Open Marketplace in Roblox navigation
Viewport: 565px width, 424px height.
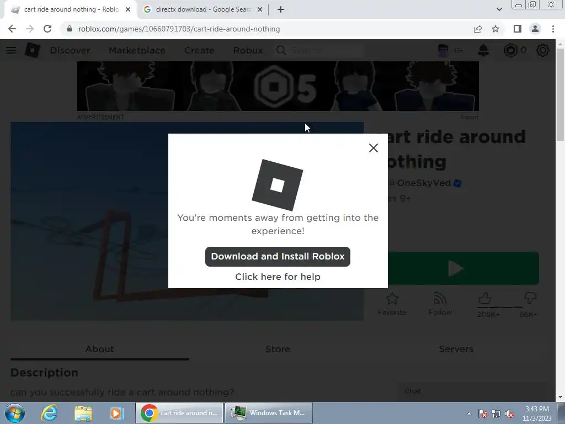click(x=137, y=50)
